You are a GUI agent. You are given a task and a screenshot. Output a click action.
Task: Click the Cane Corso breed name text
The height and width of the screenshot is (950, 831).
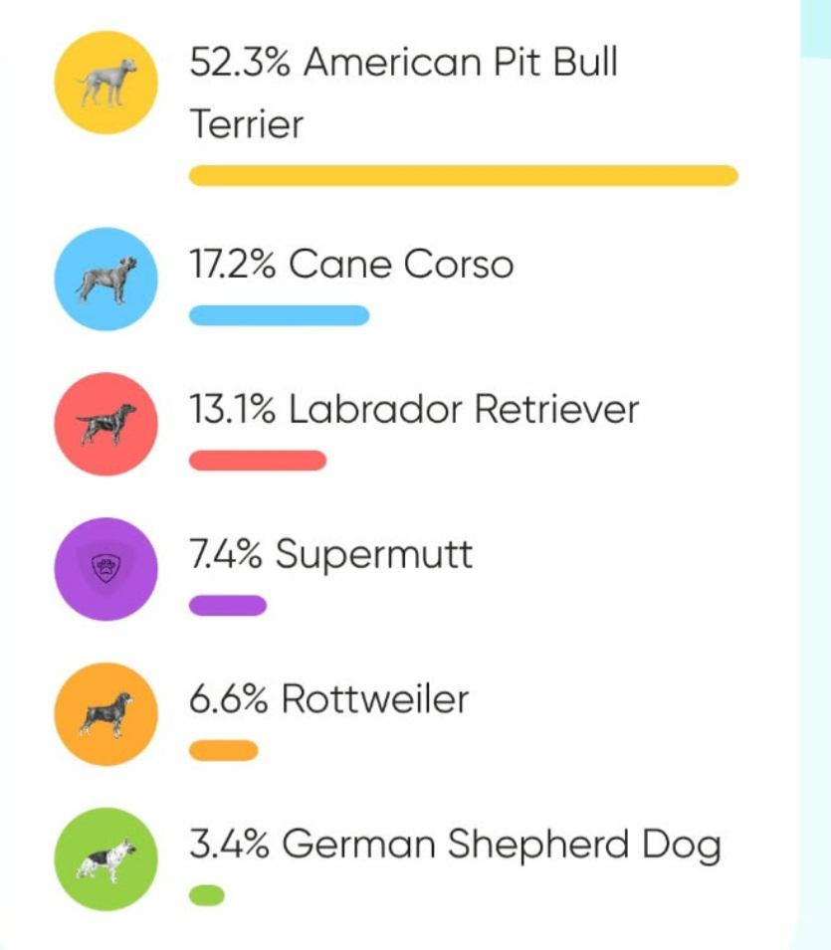(x=401, y=265)
